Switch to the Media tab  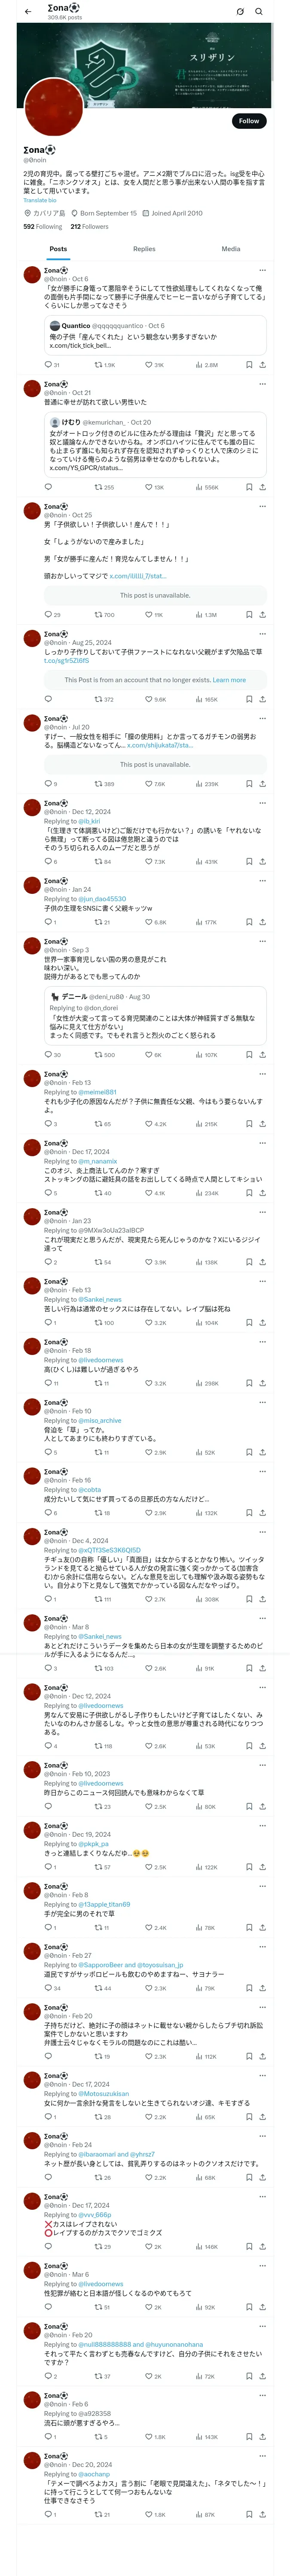(231, 249)
